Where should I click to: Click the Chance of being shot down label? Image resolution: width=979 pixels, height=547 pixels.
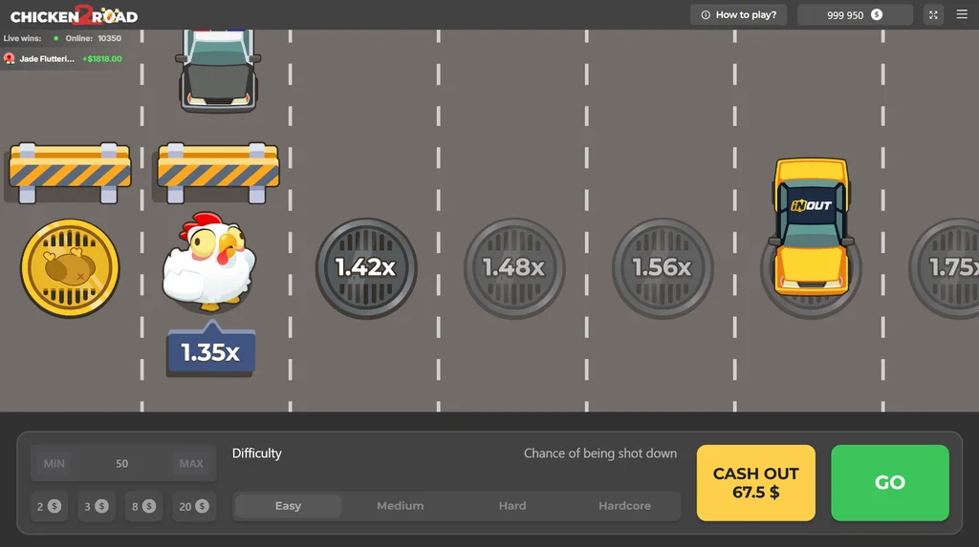point(600,453)
